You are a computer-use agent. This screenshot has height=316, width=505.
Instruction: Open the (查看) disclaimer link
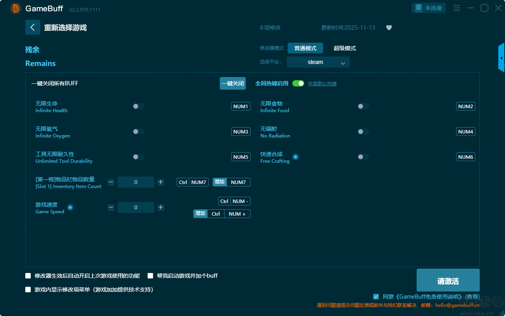(472, 297)
